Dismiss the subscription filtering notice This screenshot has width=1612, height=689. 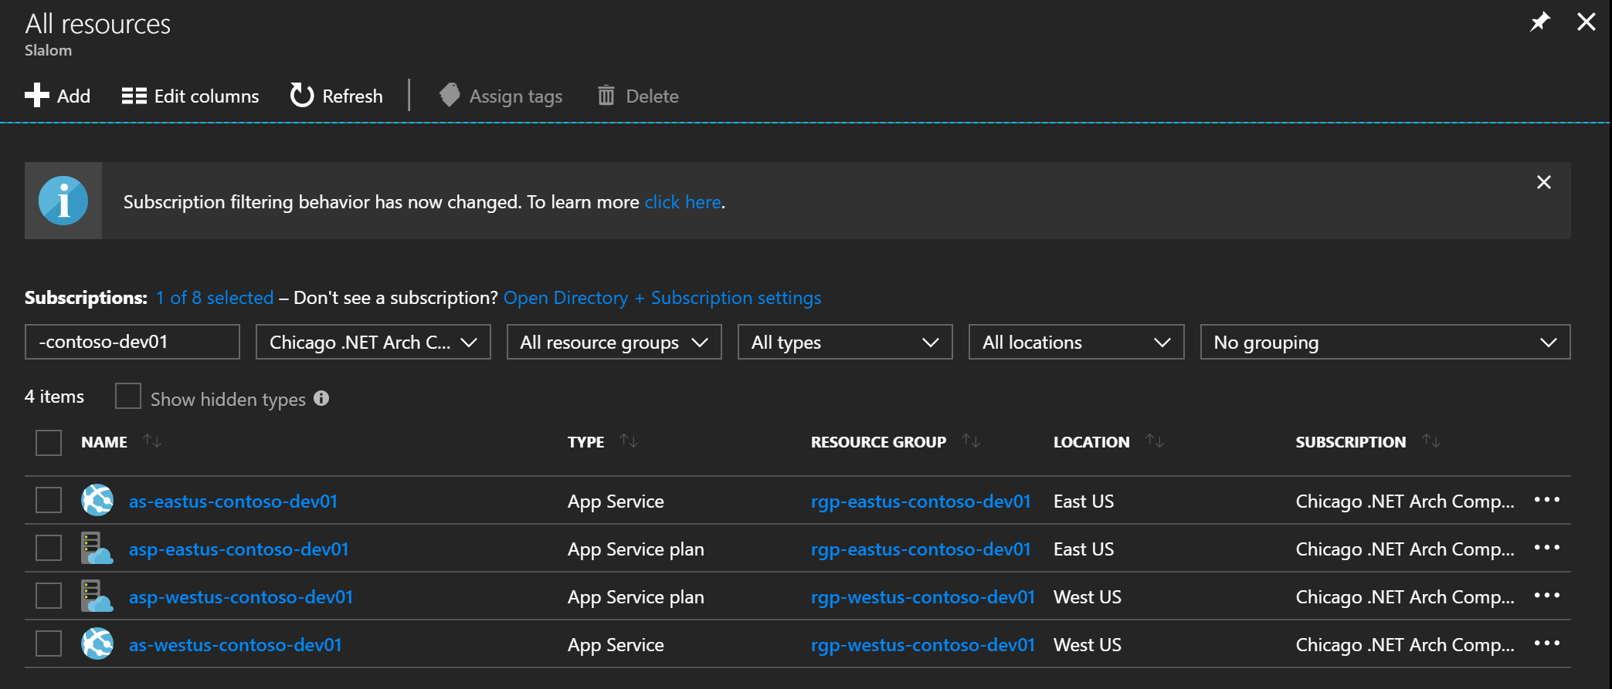coord(1544,182)
